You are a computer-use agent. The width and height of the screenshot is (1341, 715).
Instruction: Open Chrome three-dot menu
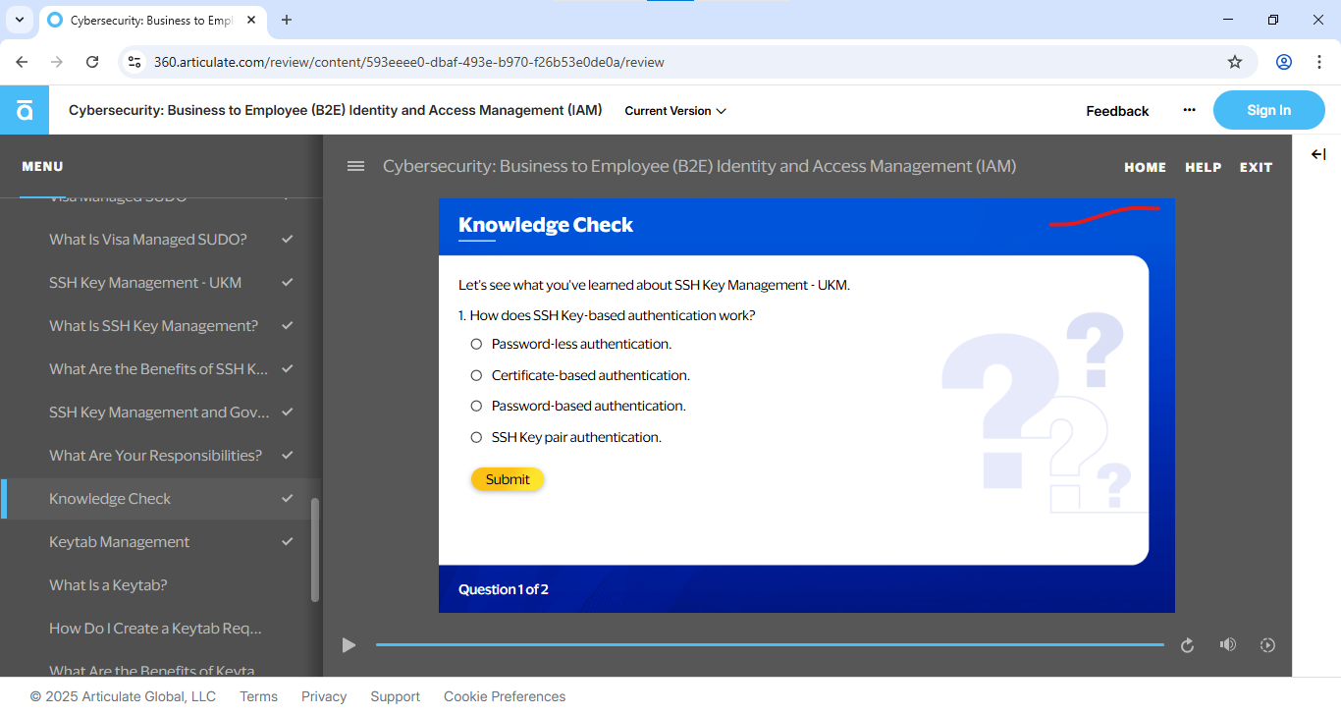[1318, 62]
